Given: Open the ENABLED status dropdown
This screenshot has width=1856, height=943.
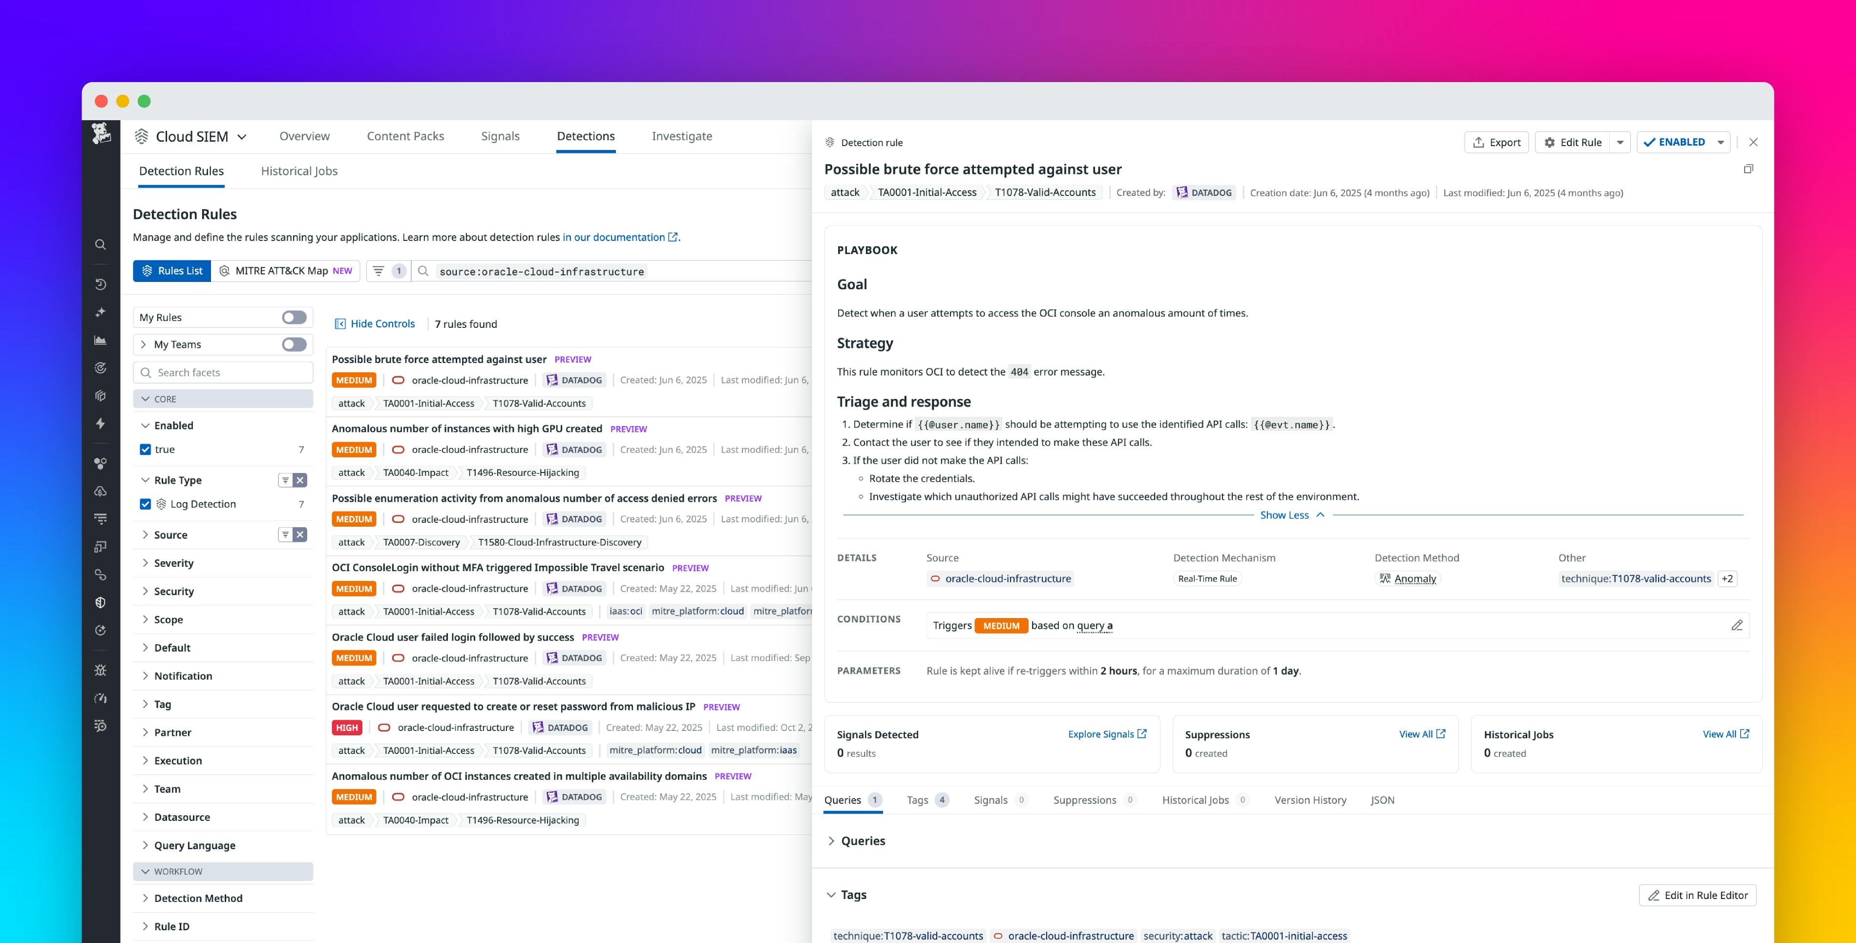Looking at the screenshot, I should tap(1721, 142).
